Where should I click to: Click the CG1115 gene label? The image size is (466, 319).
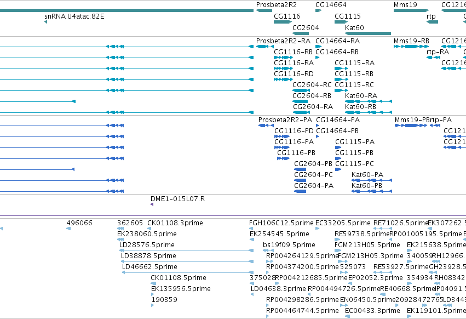pos(348,16)
